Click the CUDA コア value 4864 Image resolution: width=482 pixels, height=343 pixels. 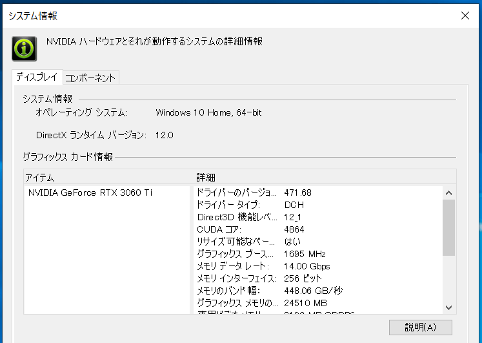(294, 229)
